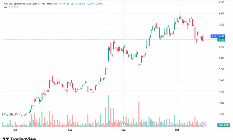This screenshot has width=233, height=140.
Task: Click the green 6.83 last price label
Action: pyautogui.click(x=222, y=40)
